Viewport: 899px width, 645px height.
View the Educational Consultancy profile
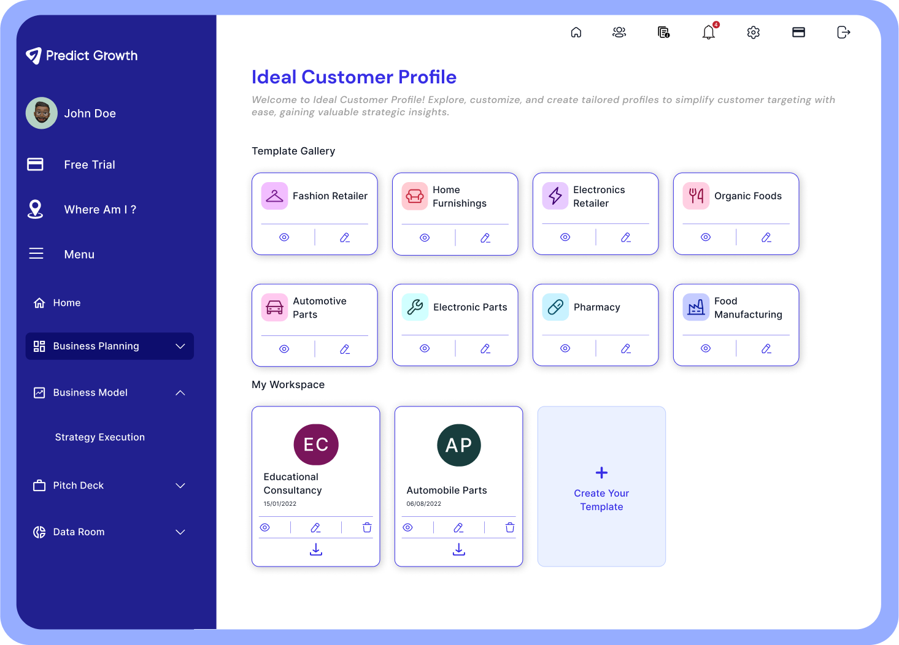(265, 527)
